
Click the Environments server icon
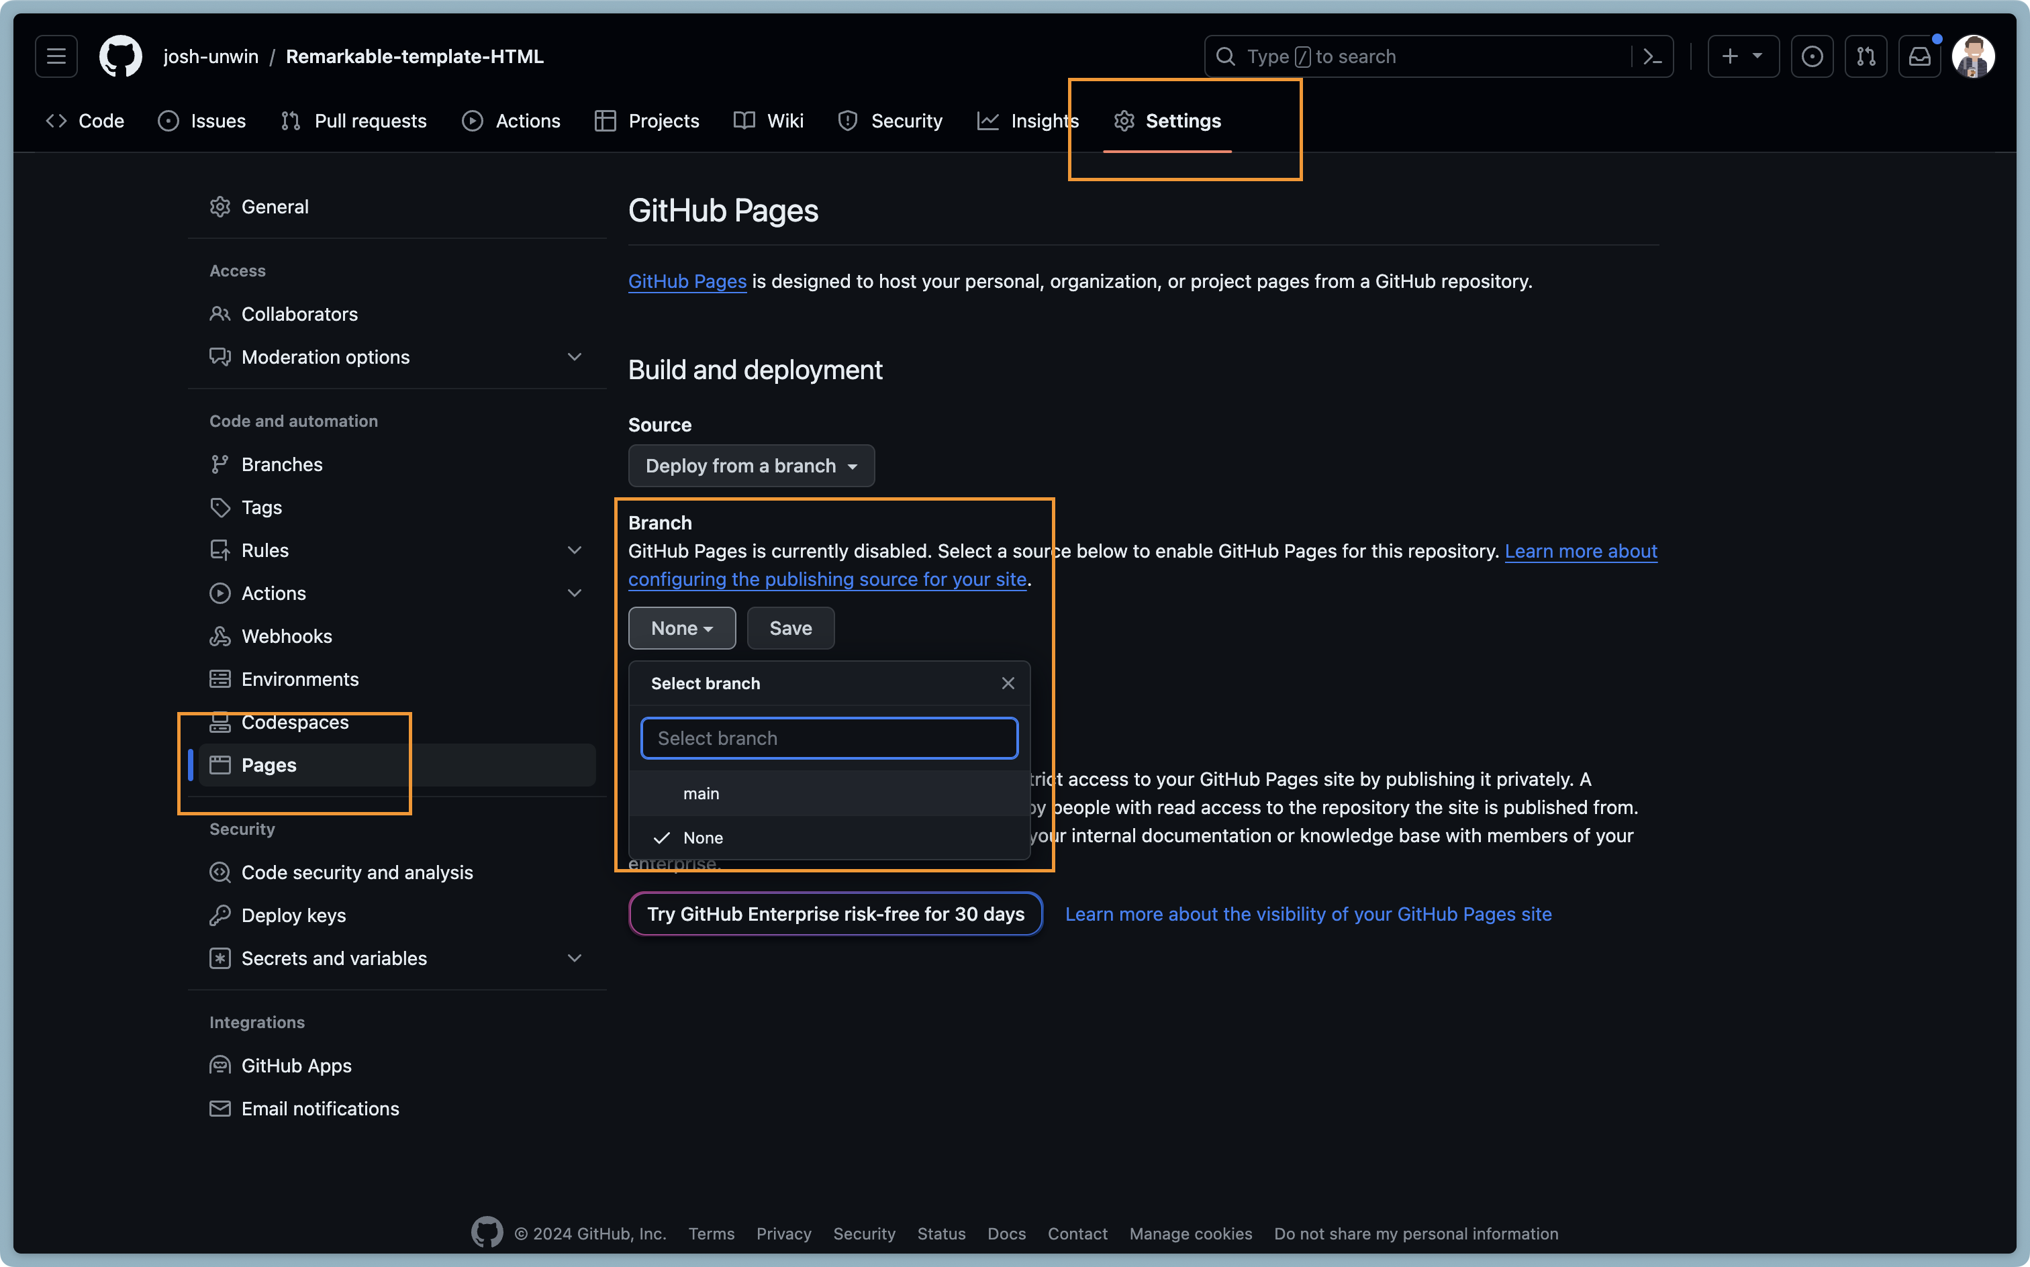pyautogui.click(x=220, y=678)
